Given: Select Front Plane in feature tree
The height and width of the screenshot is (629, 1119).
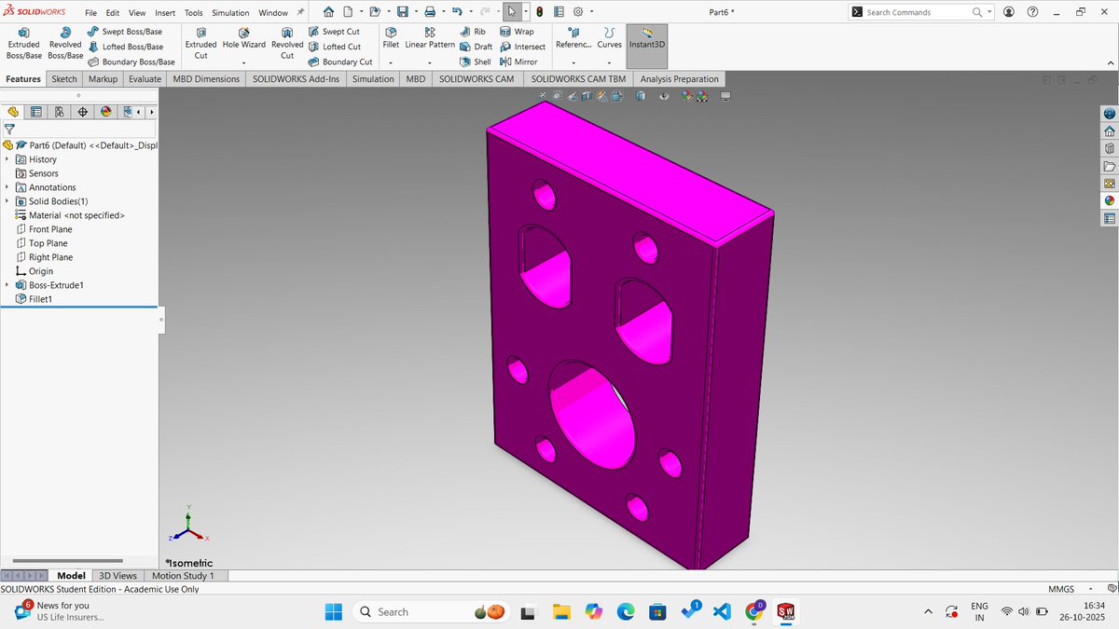Looking at the screenshot, I should point(50,229).
